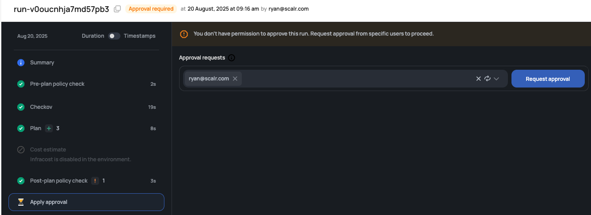This screenshot has width=591, height=215.
Task: Copy the run ID with the copy icon
Action: pos(117,9)
